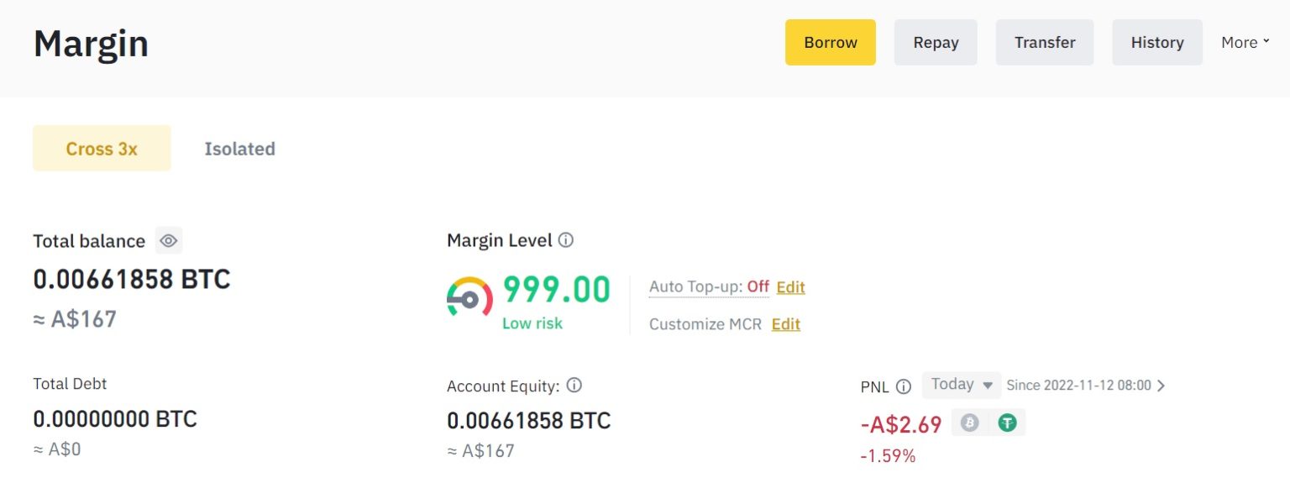
Task: Open the Account Equity info tooltip icon
Action: tap(574, 386)
